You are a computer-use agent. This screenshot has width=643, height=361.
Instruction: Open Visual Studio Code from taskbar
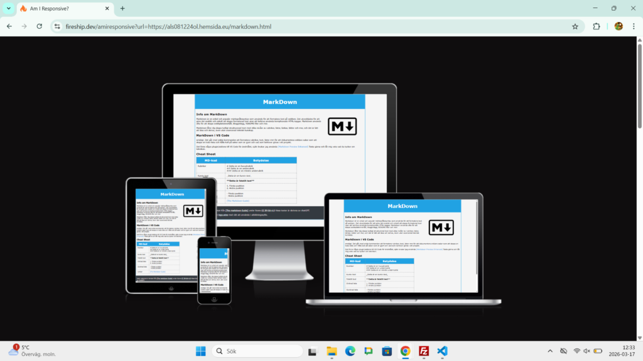442,351
